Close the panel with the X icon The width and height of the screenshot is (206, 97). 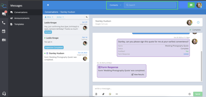(x=48, y=5)
